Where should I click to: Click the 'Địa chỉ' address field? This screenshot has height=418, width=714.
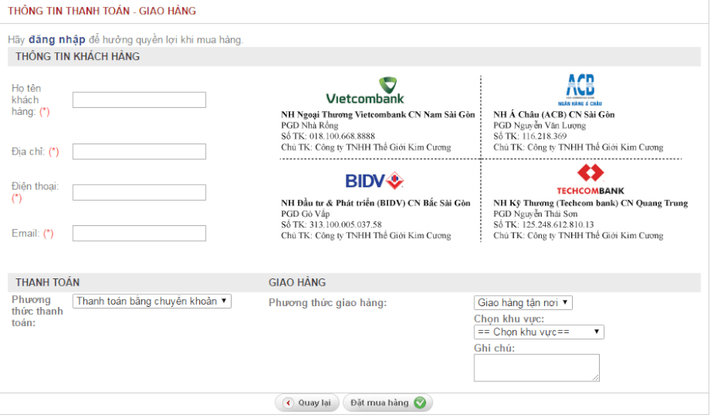139,151
